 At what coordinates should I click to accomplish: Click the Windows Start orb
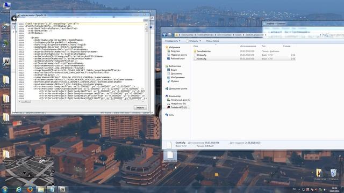click(5, 189)
